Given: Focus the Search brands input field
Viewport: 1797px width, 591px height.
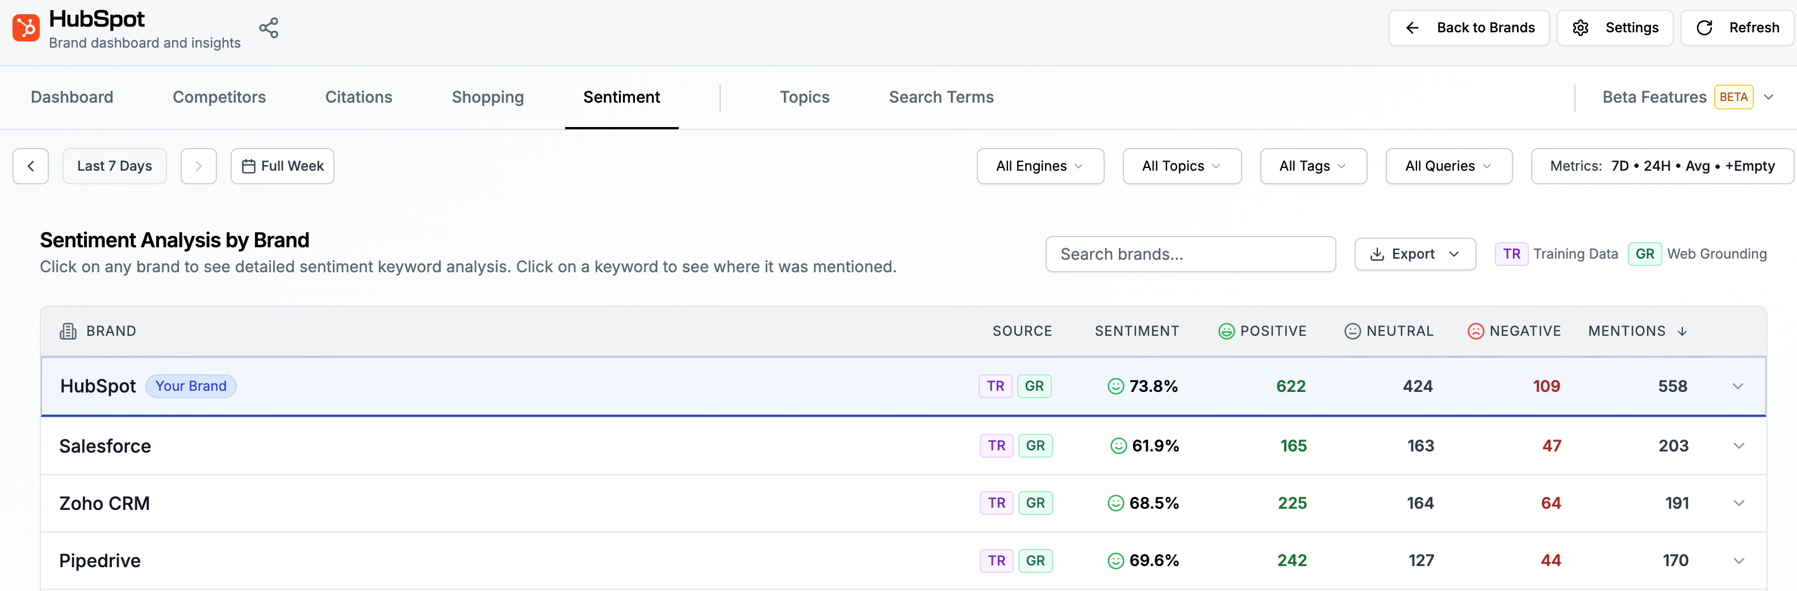Looking at the screenshot, I should (1190, 254).
